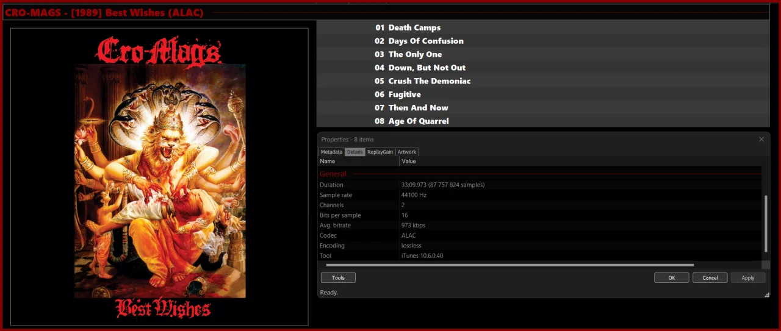
Task: Click the resize grip of Properties dialog
Action: pyautogui.click(x=766, y=294)
